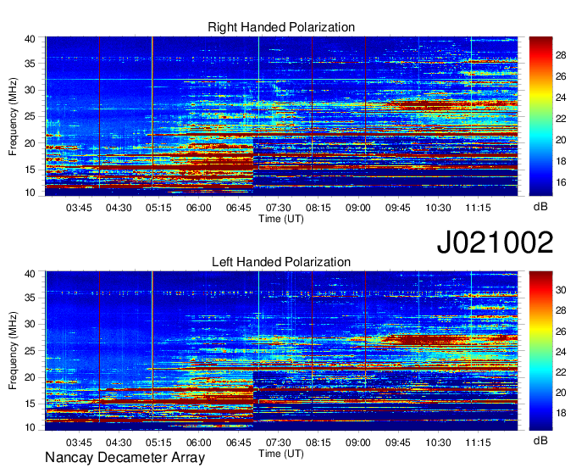Select the J021002 observation label
The height and width of the screenshot is (468, 576).
[x=495, y=242]
